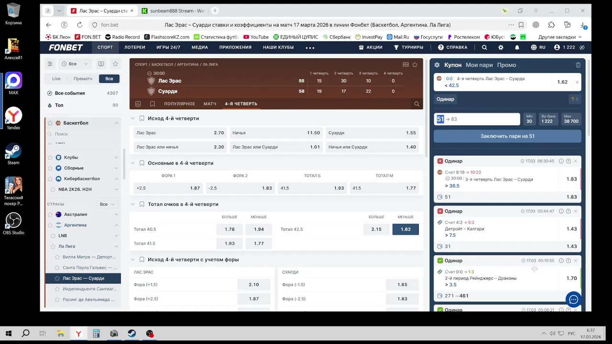Open the more menu dots in navigation

(x=310, y=48)
